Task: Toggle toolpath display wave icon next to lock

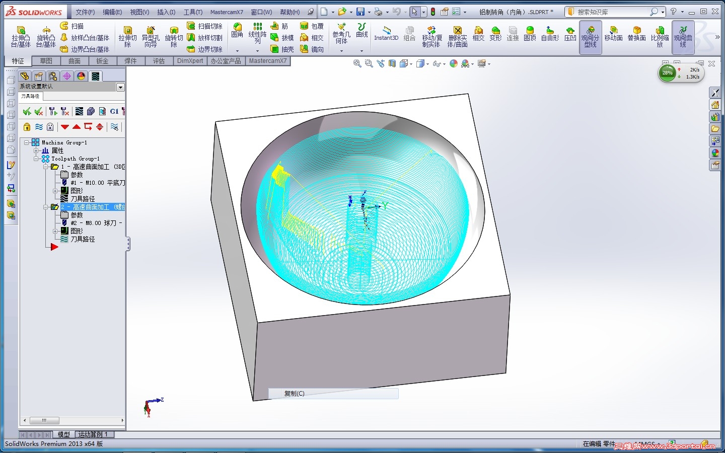Action: pyautogui.click(x=39, y=127)
